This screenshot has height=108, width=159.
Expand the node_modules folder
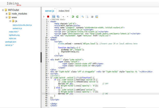6,14
